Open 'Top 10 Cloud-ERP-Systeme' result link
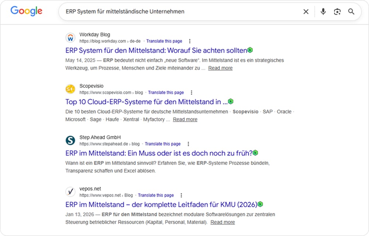Screen dimensions: 369x236 point(146,102)
